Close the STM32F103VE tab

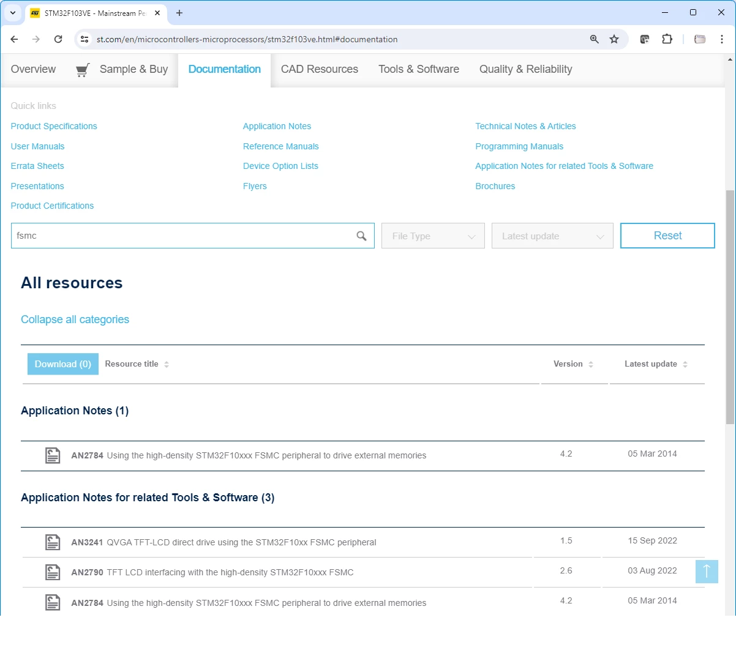[157, 13]
